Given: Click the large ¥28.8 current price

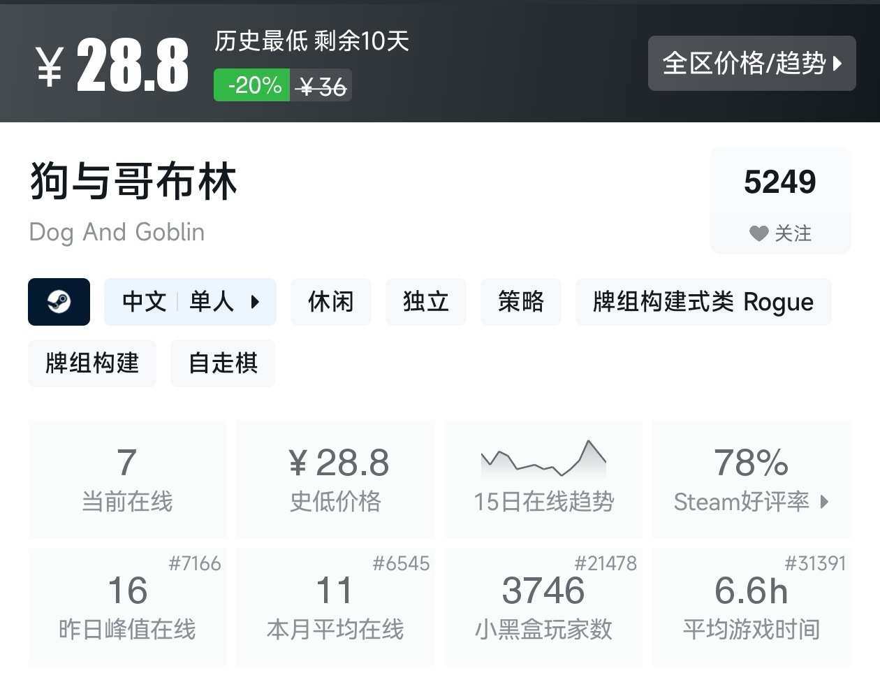Looking at the screenshot, I should click(112, 65).
